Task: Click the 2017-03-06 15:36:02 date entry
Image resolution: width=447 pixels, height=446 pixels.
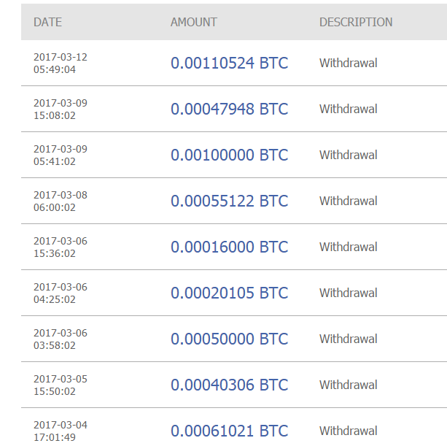Action: tap(60, 247)
